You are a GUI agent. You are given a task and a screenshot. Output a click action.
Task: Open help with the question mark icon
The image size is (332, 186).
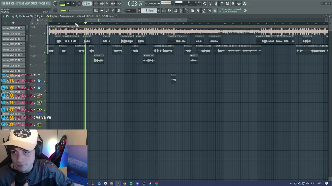[x=222, y=4]
